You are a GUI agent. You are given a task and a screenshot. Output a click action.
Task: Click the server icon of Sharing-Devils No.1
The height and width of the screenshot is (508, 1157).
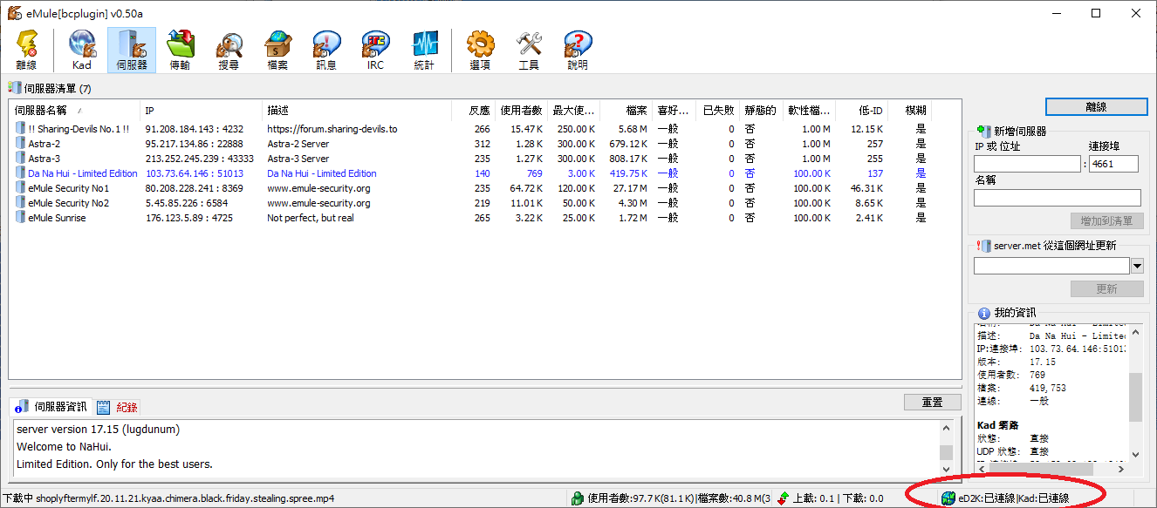(x=19, y=129)
